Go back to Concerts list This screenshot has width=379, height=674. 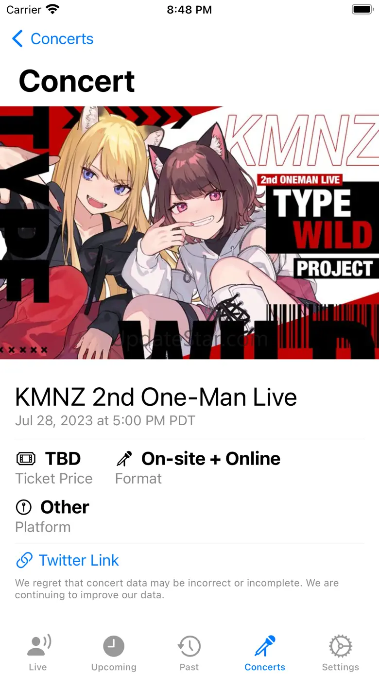pos(52,39)
